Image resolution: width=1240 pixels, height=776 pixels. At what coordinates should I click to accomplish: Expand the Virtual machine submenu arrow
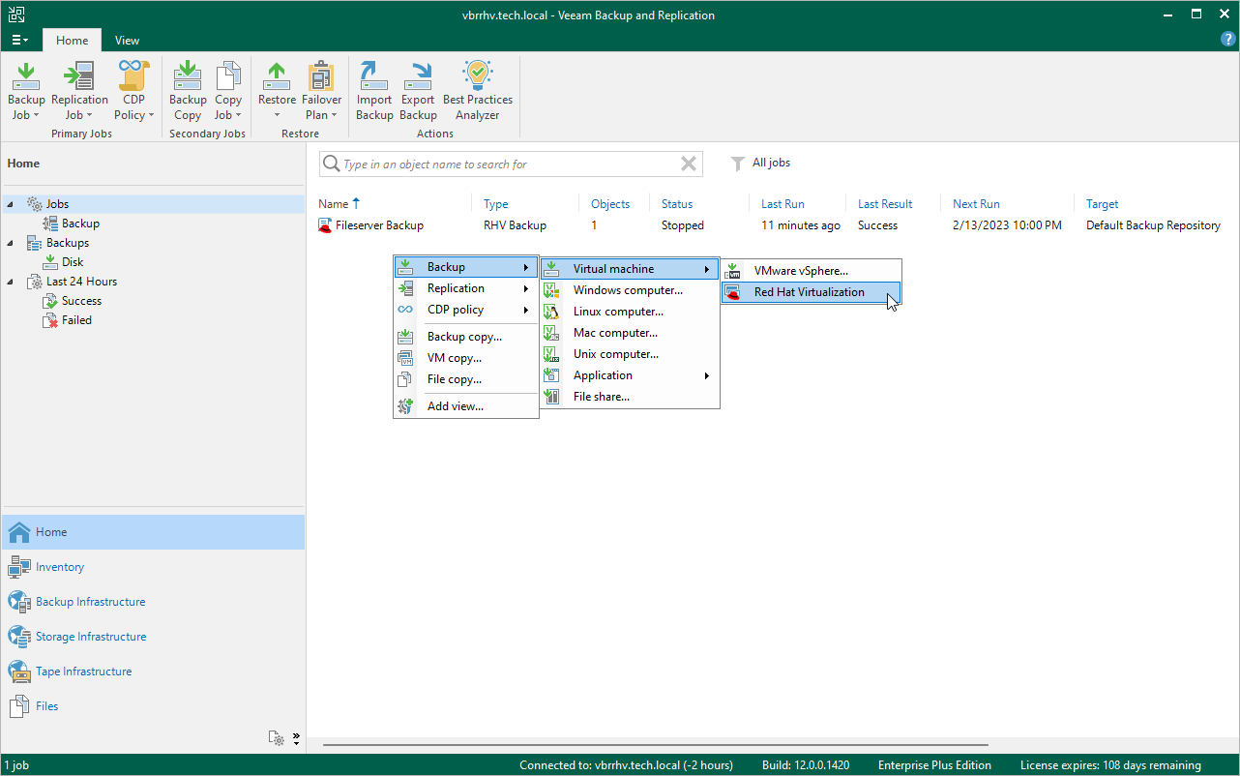click(707, 269)
